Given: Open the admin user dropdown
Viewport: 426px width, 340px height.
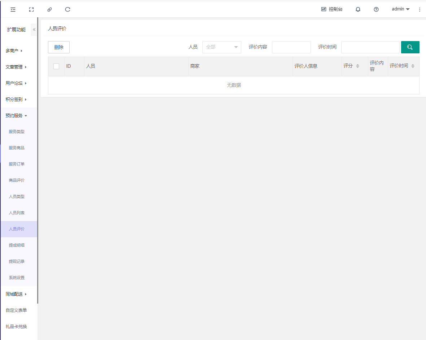Looking at the screenshot, I should point(400,9).
